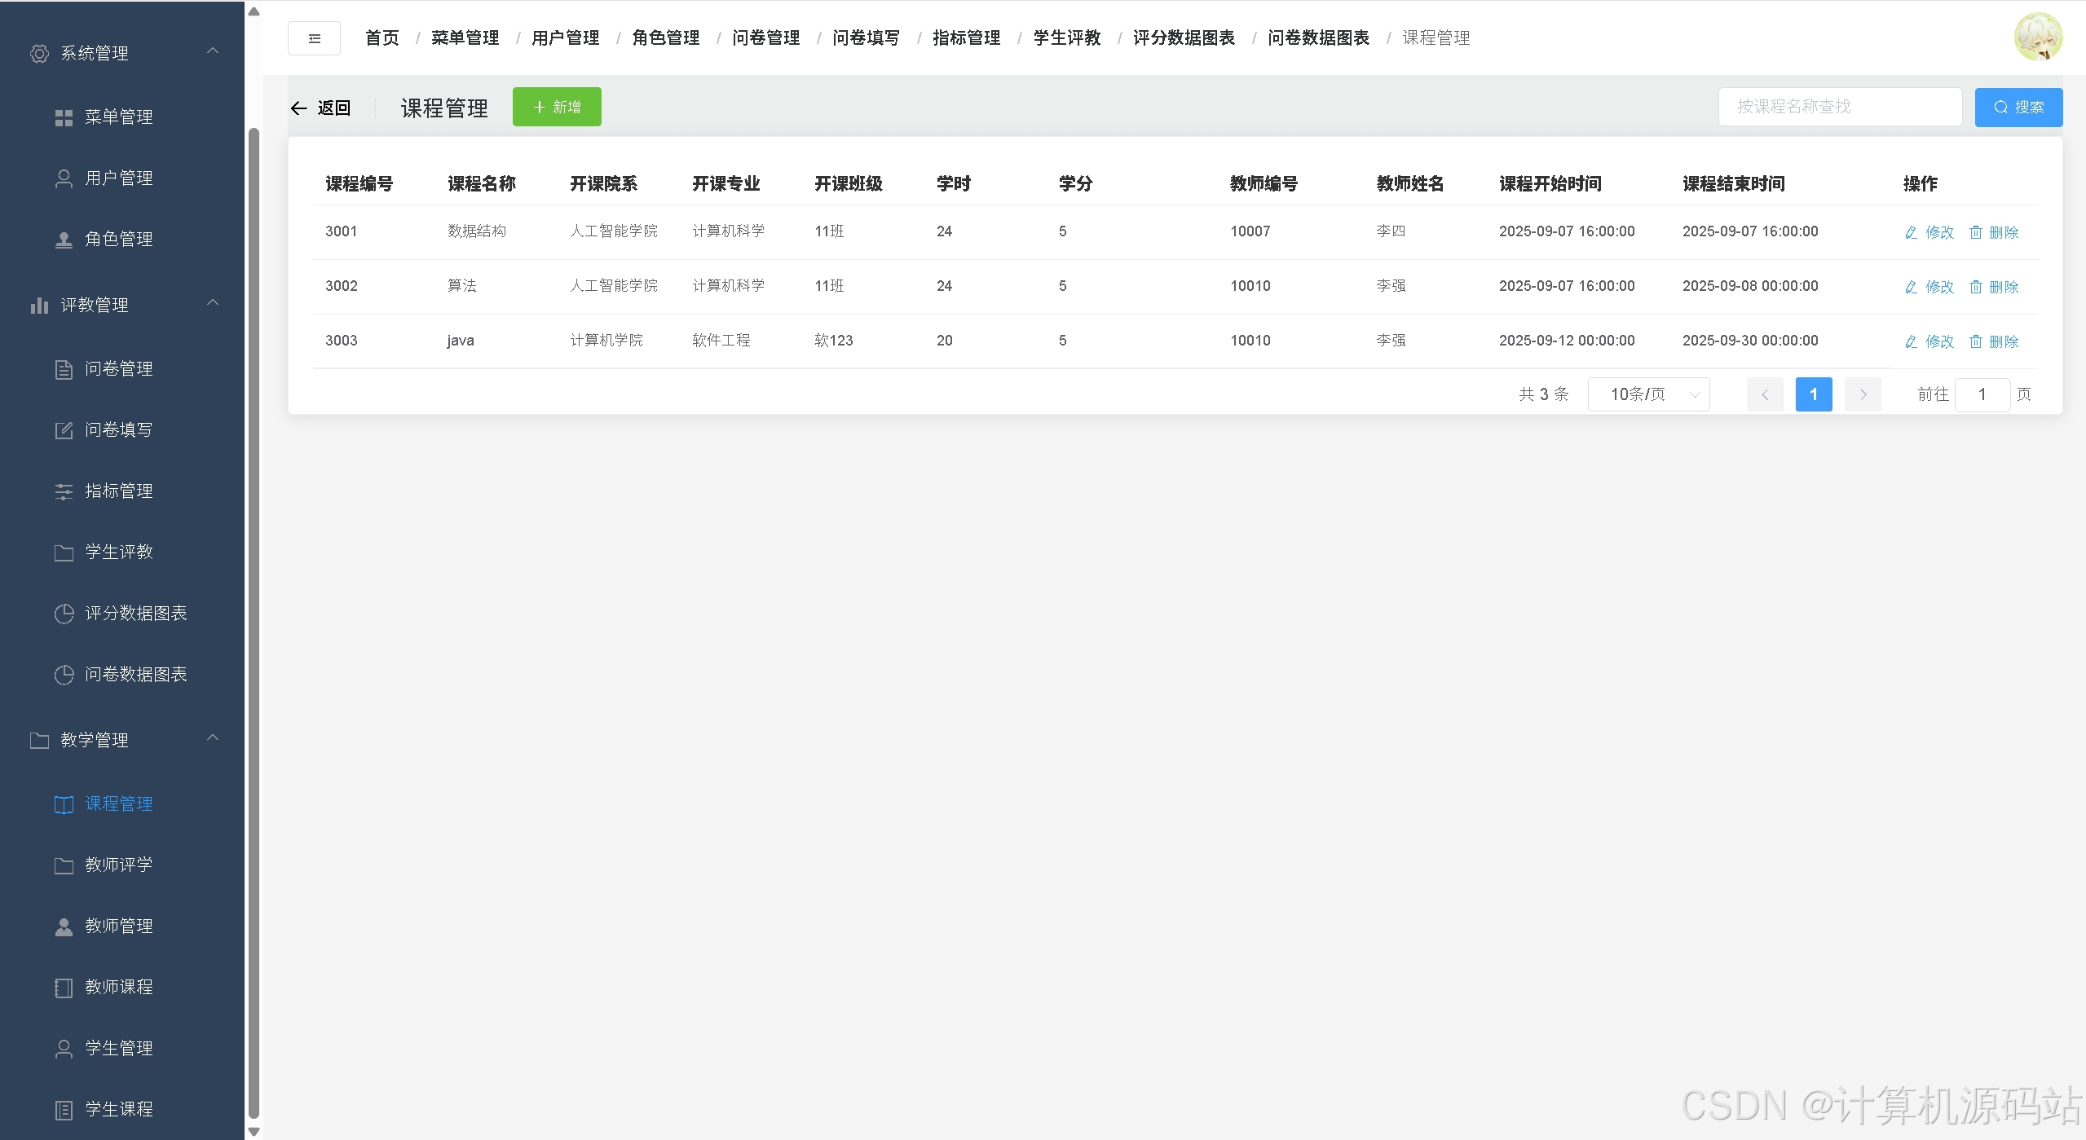Click the 课程管理 book icon
This screenshot has width=2086, height=1140.
64,804
